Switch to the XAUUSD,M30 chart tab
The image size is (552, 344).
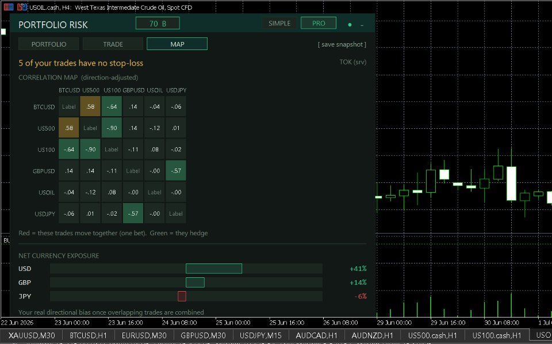coord(31,335)
